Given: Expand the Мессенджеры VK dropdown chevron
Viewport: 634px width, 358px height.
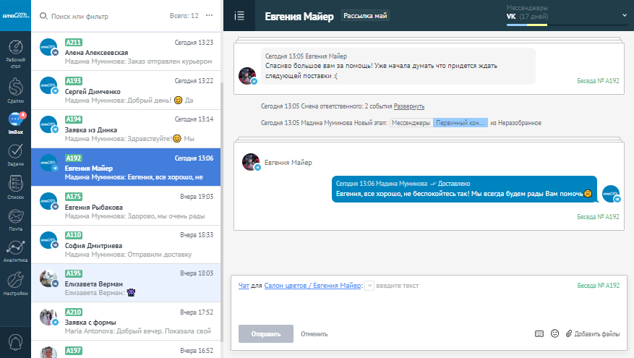Looking at the screenshot, I should 624,15.
